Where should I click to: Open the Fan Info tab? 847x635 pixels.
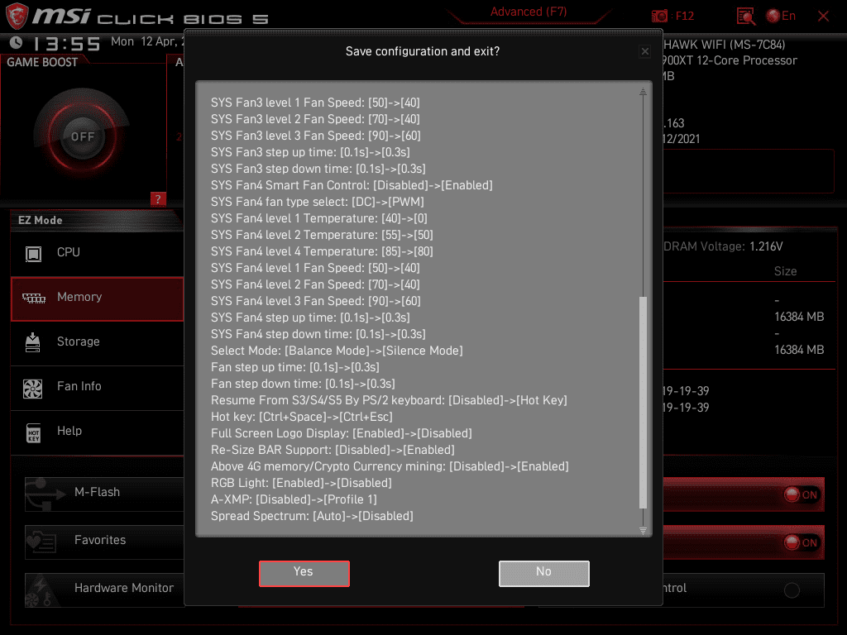(x=98, y=387)
